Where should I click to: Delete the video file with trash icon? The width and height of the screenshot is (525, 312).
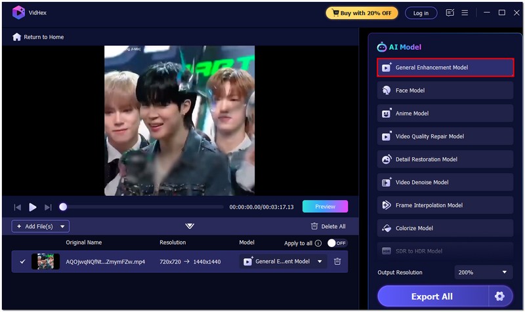[337, 262]
